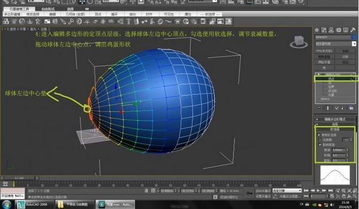359x209 pixels.
Task: Click the play animation button
Action: pos(318,190)
